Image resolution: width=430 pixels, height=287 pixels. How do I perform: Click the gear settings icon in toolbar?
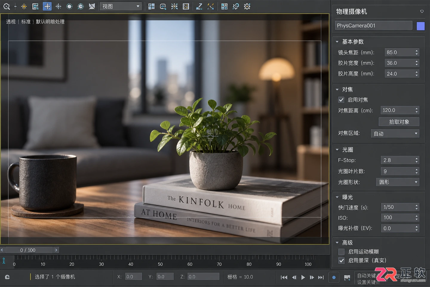[x=247, y=6]
